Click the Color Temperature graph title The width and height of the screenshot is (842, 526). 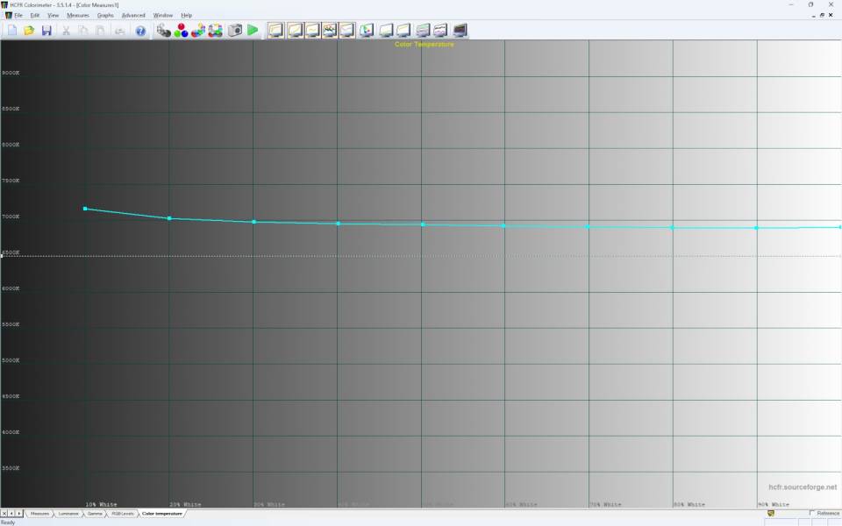click(425, 44)
